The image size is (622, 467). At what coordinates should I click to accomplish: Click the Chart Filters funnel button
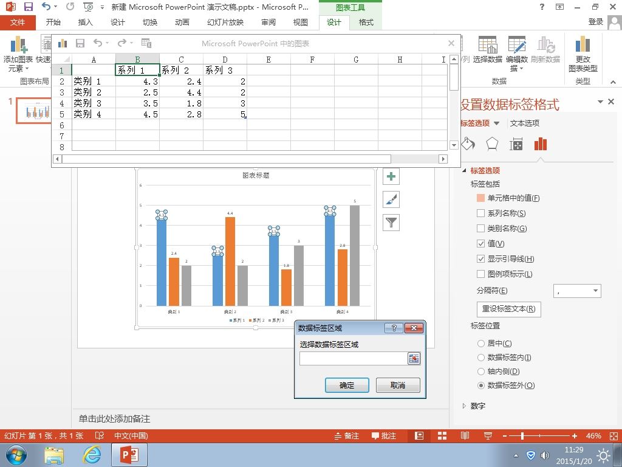[x=391, y=223]
